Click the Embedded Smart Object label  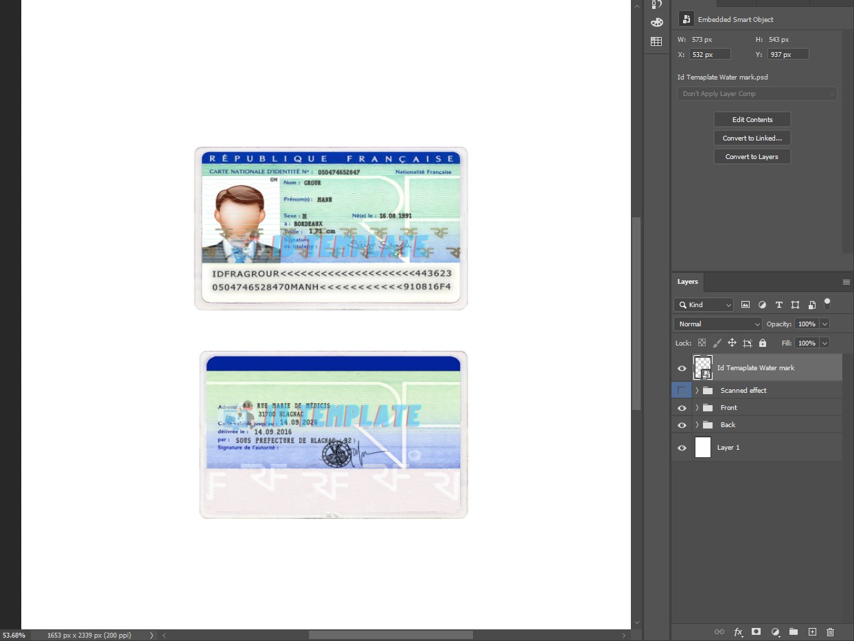click(736, 20)
